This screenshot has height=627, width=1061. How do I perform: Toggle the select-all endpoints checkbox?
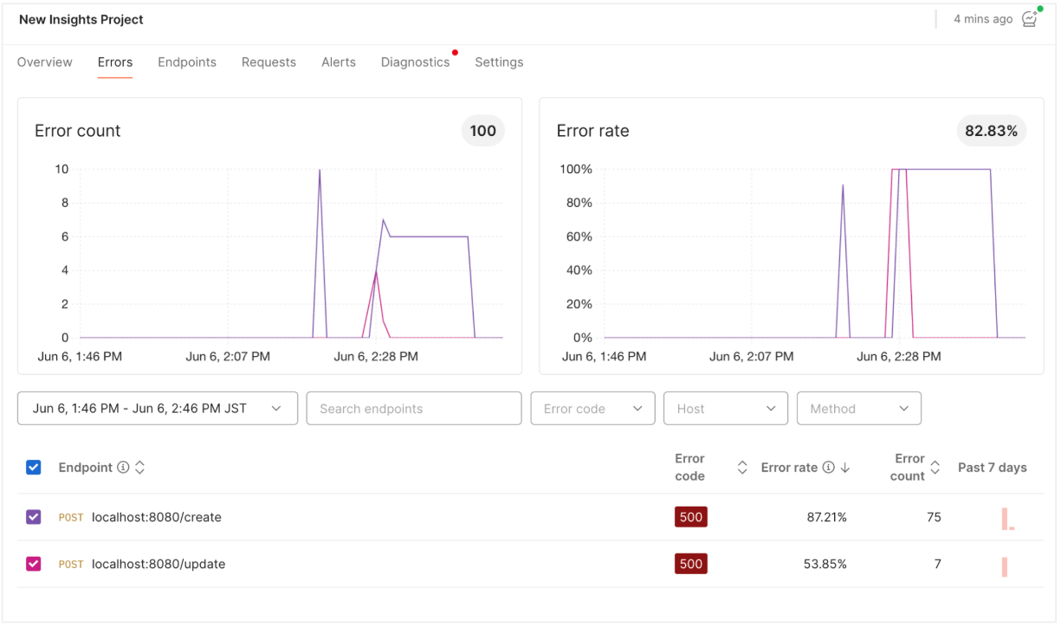tap(34, 468)
